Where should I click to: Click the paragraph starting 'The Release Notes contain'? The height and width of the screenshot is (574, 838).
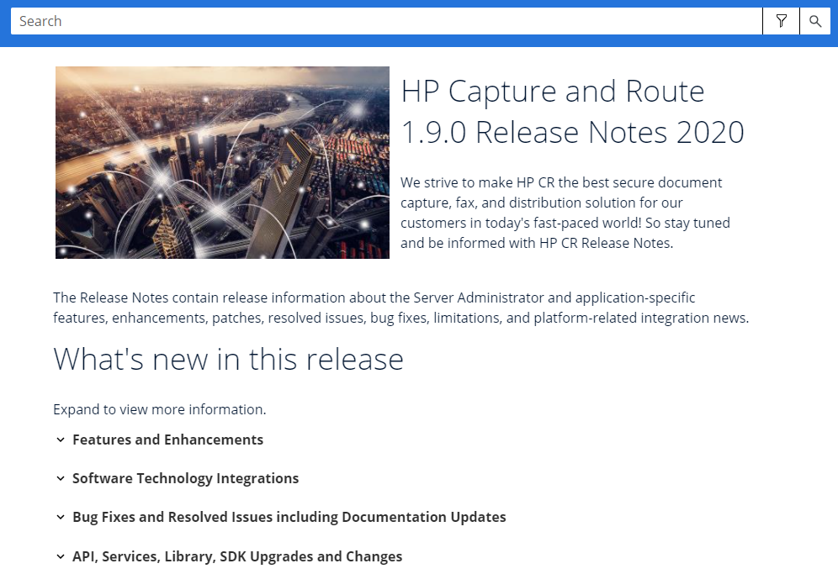(400, 308)
